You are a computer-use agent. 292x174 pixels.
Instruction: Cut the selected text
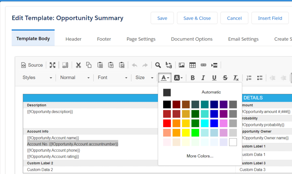[x=78, y=65]
